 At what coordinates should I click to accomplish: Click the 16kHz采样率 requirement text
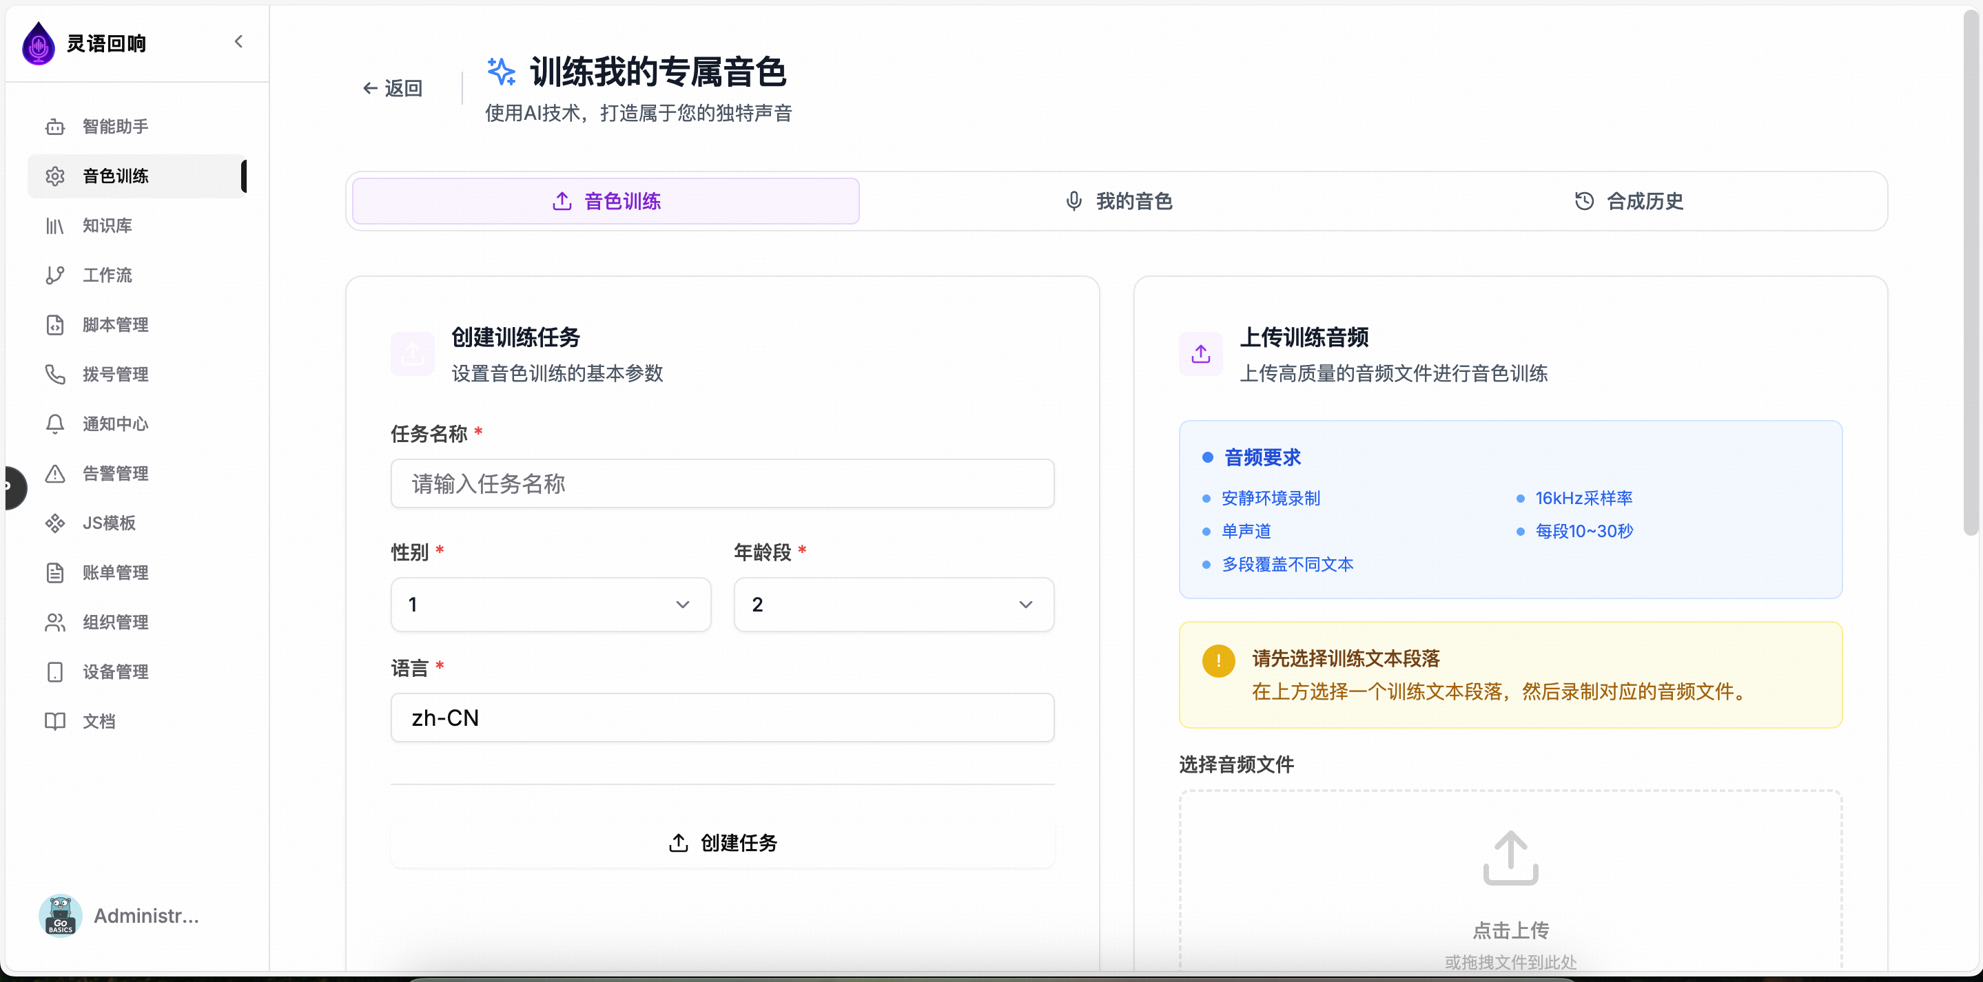pyautogui.click(x=1583, y=499)
